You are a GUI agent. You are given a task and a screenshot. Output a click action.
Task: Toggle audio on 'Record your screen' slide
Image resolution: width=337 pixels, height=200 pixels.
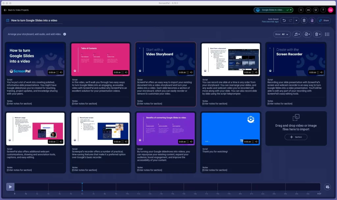coord(126,141)
